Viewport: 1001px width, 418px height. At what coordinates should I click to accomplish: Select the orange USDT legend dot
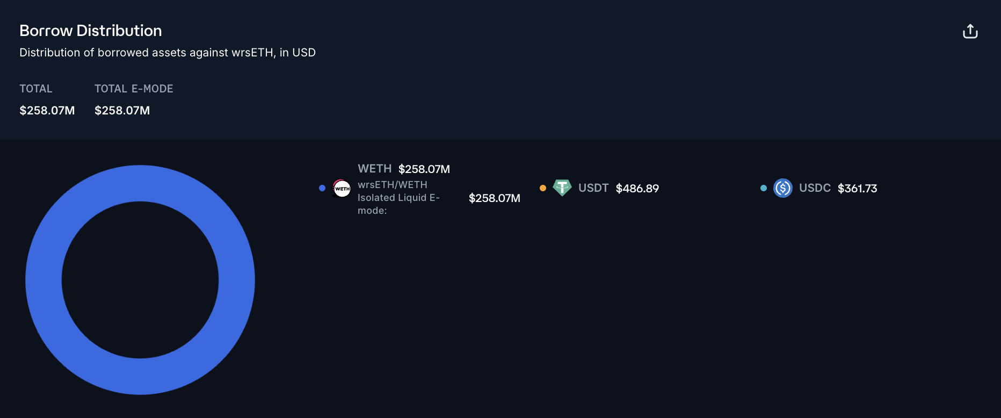543,188
